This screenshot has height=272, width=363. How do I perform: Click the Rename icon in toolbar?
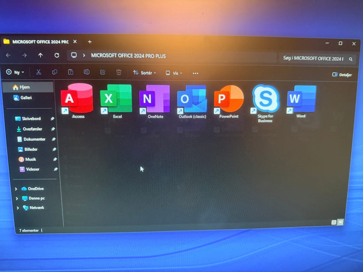point(87,72)
